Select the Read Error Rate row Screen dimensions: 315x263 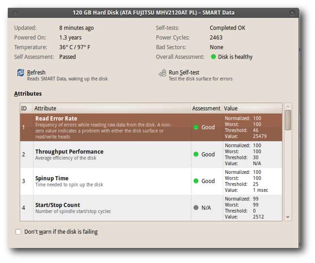[151, 127]
